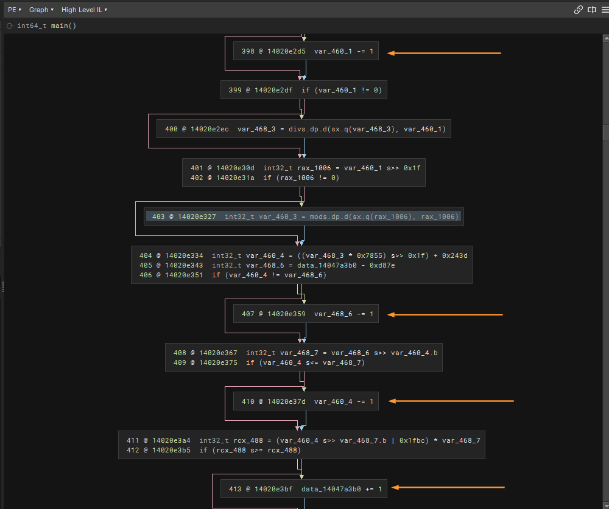
Task: Click the refresh icon beside int64_t main()
Action: point(10,26)
